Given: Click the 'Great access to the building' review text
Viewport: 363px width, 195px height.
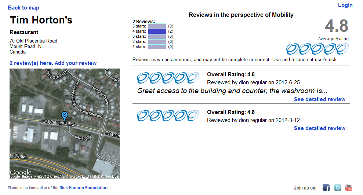Looking at the screenshot, I should (x=232, y=91).
